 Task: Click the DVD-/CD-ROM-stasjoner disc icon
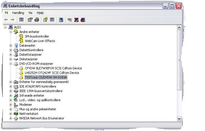(16, 64)
